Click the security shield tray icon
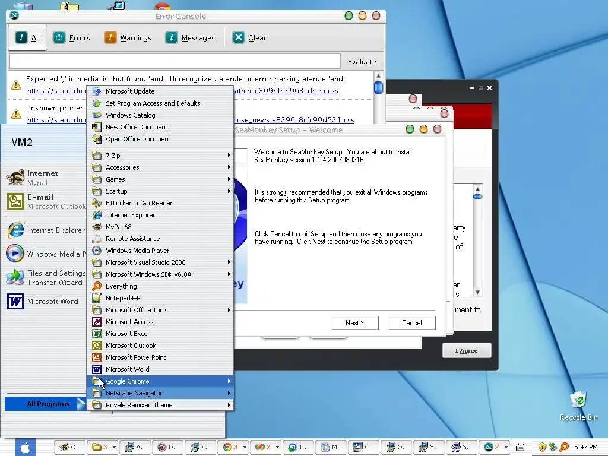 pyautogui.click(x=543, y=448)
